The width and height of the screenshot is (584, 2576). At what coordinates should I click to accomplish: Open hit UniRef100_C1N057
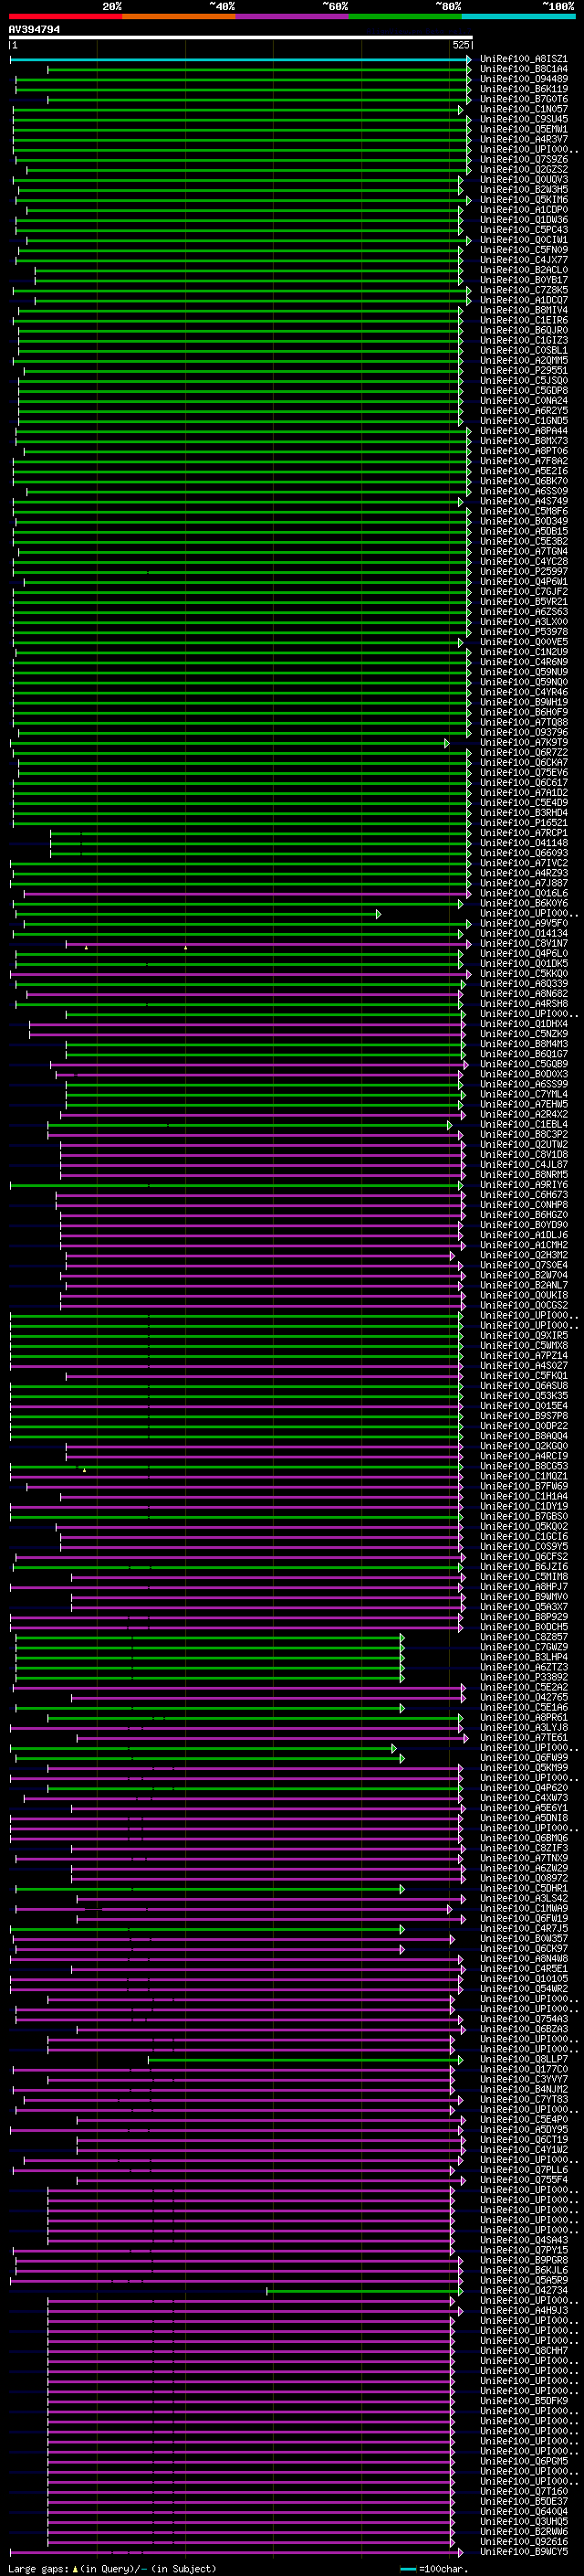pos(524,109)
